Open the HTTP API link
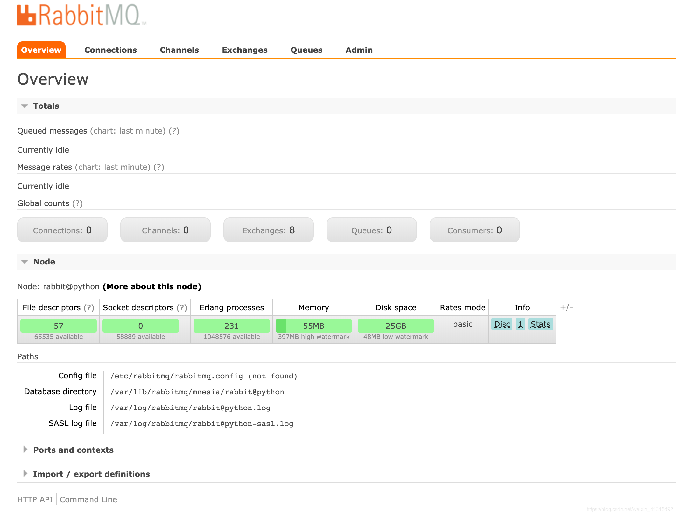This screenshot has width=676, height=515. point(35,500)
